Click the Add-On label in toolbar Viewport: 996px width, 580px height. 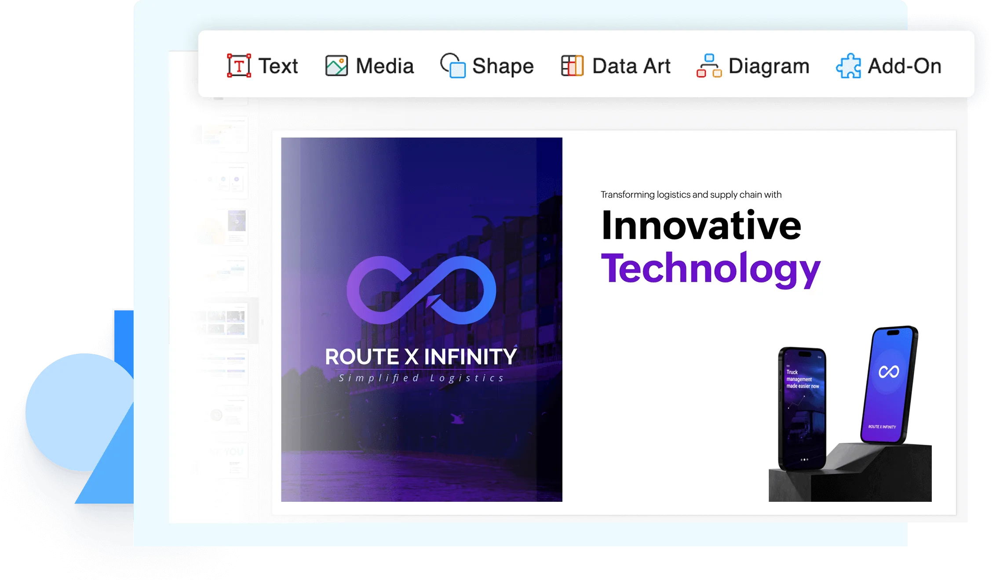[904, 66]
